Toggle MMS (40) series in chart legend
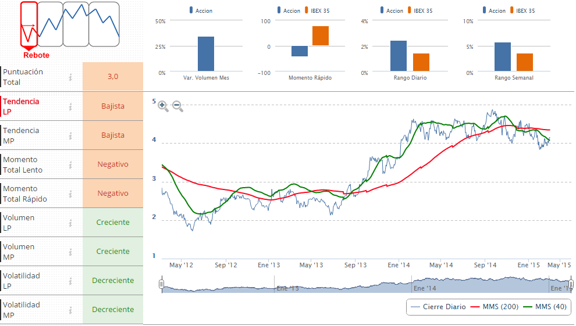This screenshot has height=326, width=576. (x=544, y=307)
